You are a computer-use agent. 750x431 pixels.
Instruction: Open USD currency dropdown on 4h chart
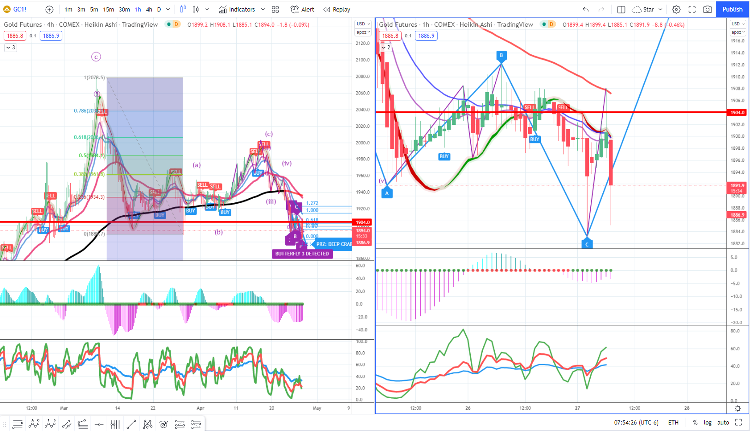[364, 24]
